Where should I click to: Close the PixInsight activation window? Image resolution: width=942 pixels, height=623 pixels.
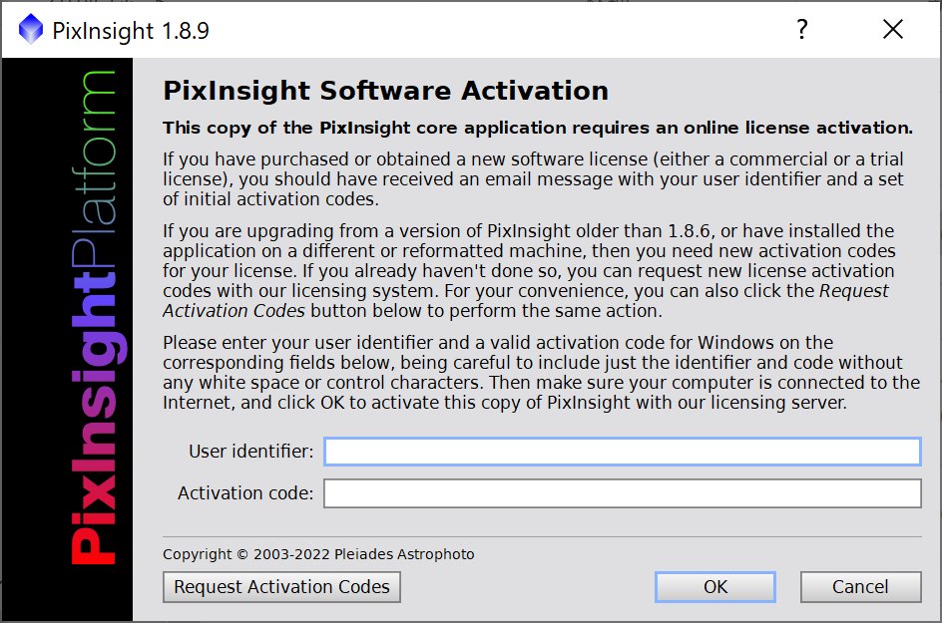(893, 29)
